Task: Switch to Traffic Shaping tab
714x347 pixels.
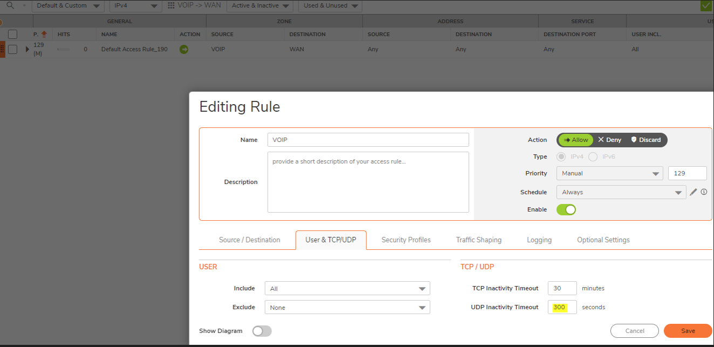Action: pos(479,240)
